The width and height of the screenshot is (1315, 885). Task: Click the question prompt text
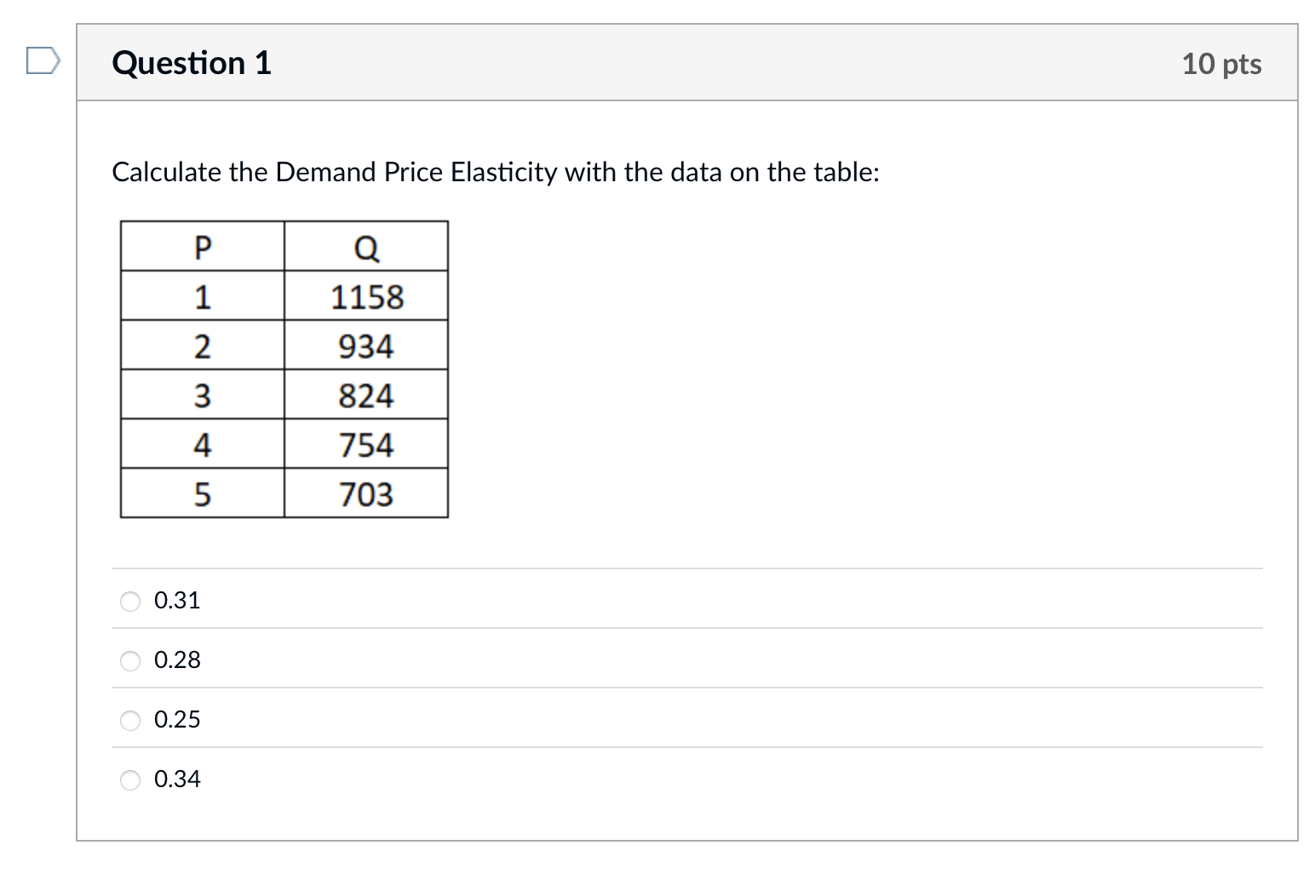496,172
